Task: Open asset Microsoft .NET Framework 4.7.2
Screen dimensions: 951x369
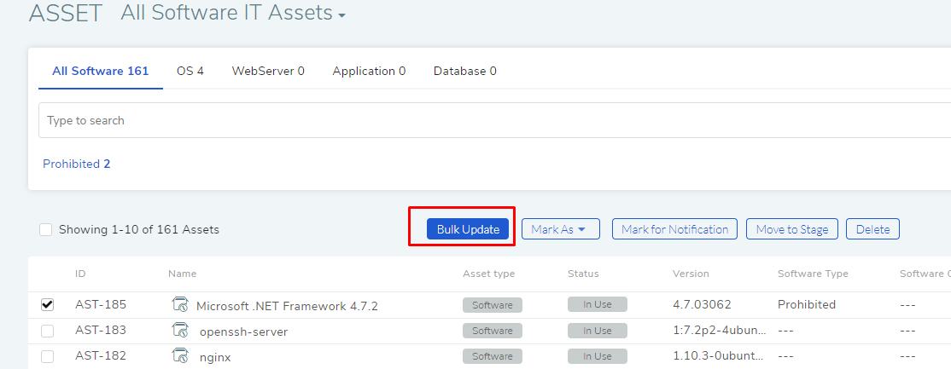Action: 287,306
